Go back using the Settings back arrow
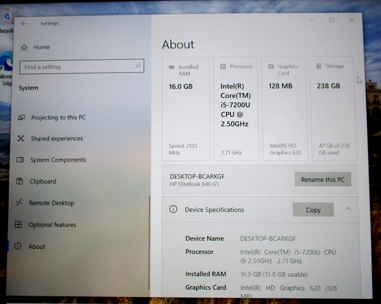This screenshot has height=304, width=381. [24, 23]
